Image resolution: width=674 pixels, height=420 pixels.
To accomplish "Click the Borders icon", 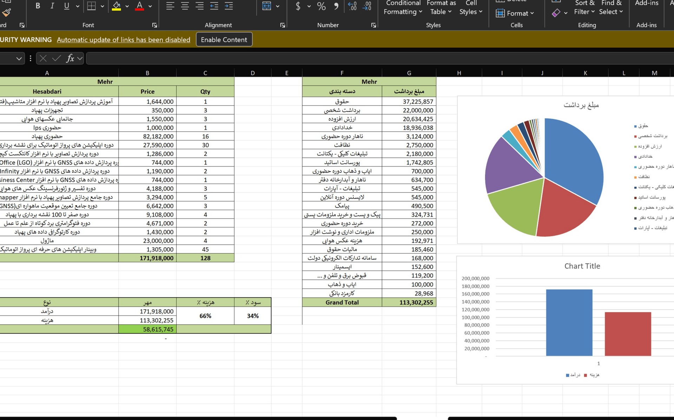I will pos(91,6).
